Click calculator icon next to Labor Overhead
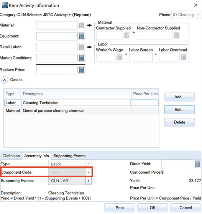Image resolution: width=202 pixels, height=214 pixels. pyautogui.click(x=183, y=57)
